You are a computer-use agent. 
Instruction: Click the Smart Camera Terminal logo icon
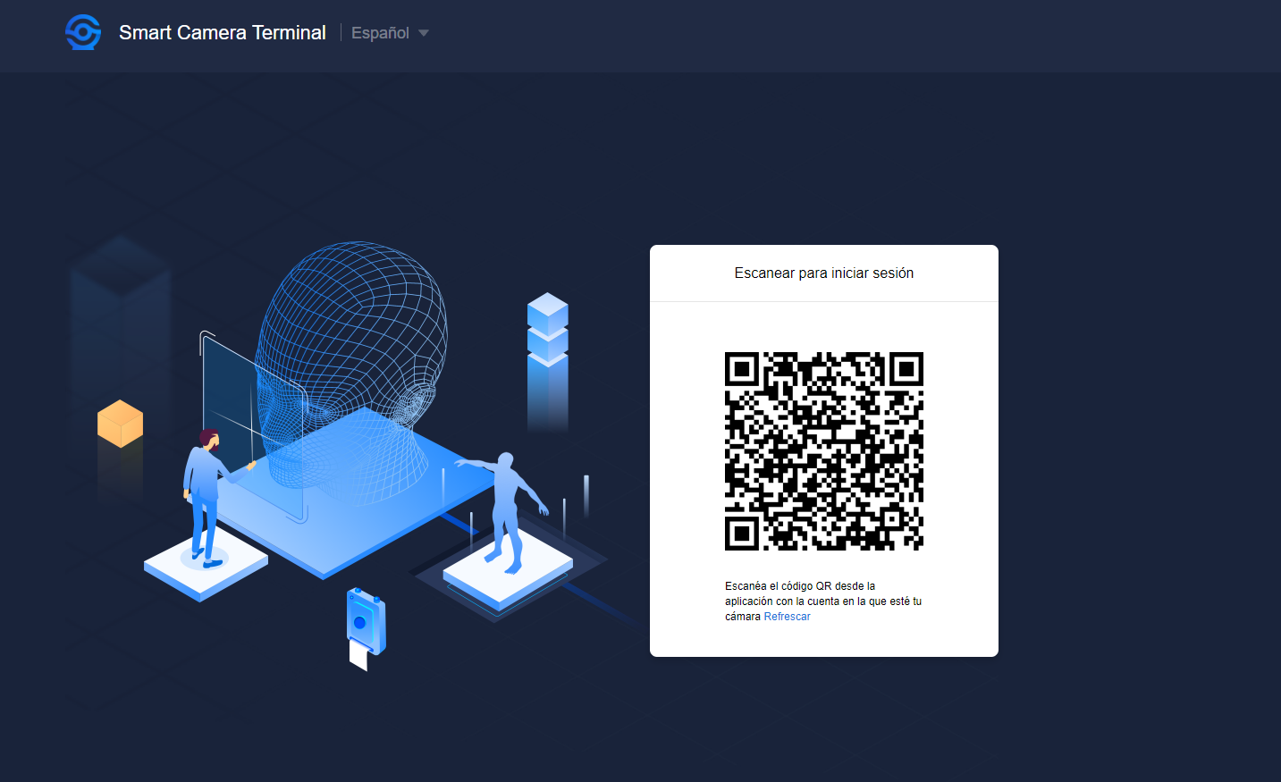coord(83,32)
